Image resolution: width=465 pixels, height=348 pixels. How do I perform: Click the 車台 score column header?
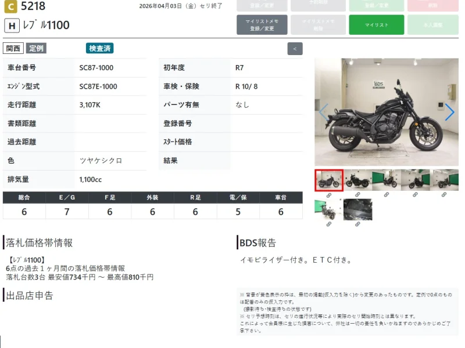281,197
